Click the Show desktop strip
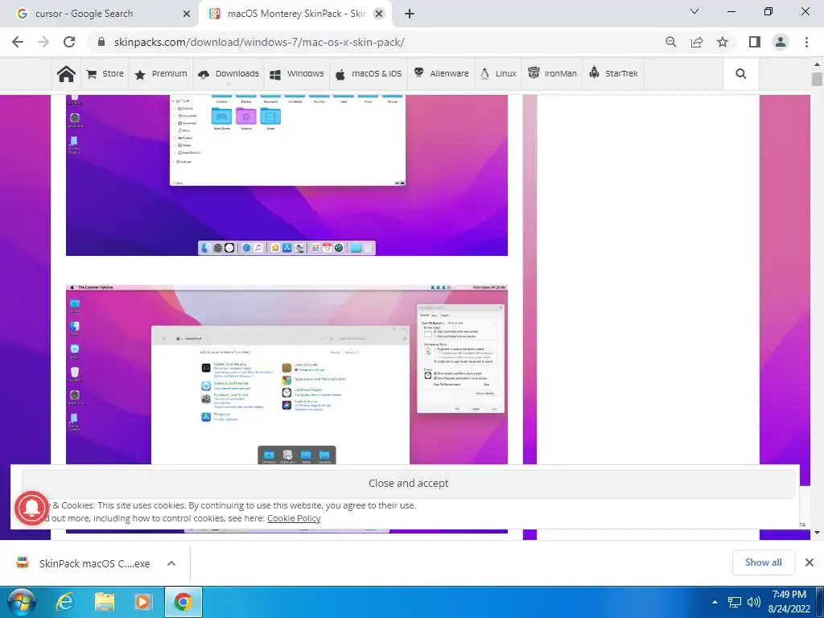 tap(820, 602)
